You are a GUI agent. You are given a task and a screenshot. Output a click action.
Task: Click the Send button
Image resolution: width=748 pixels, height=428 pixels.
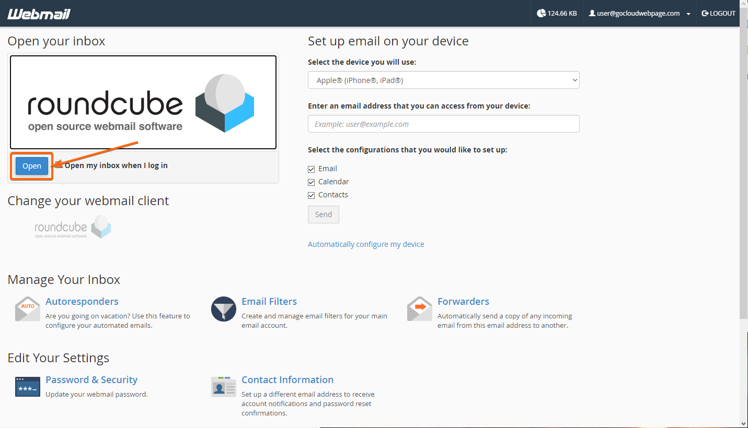click(x=324, y=215)
